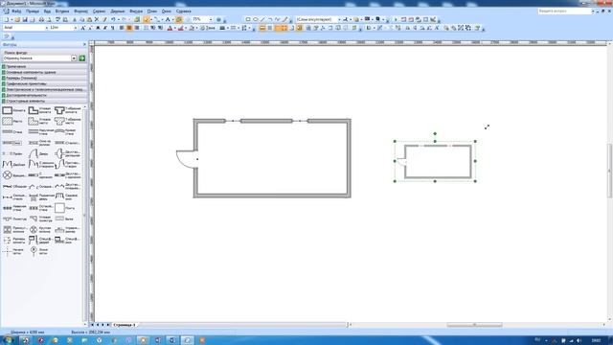Switch to the Страница-1 page tab

point(125,325)
